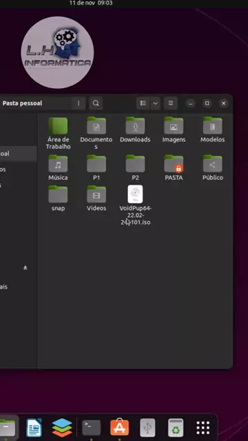Viewport: 248px width, 441px height.
Task: Open the Vídeos folder
Action: coord(96,198)
